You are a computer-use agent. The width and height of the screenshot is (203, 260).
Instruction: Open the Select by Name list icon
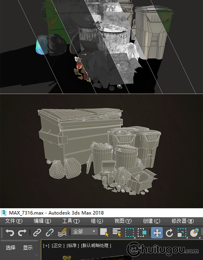click(x=117, y=232)
